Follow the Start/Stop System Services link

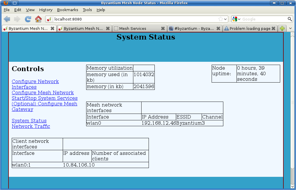click(x=45, y=98)
